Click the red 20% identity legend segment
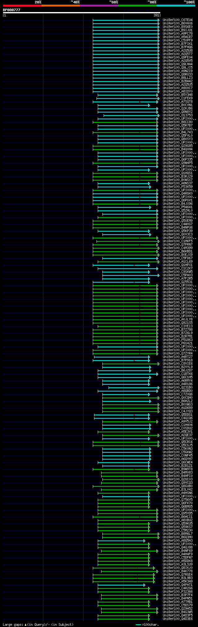 tap(22, 6)
